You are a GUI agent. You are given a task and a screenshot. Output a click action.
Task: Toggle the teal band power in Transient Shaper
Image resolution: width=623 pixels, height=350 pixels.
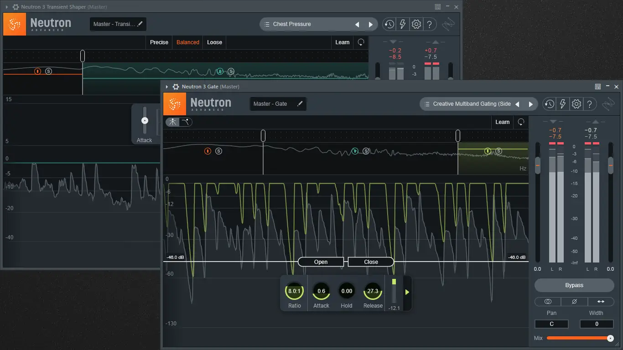pos(220,71)
